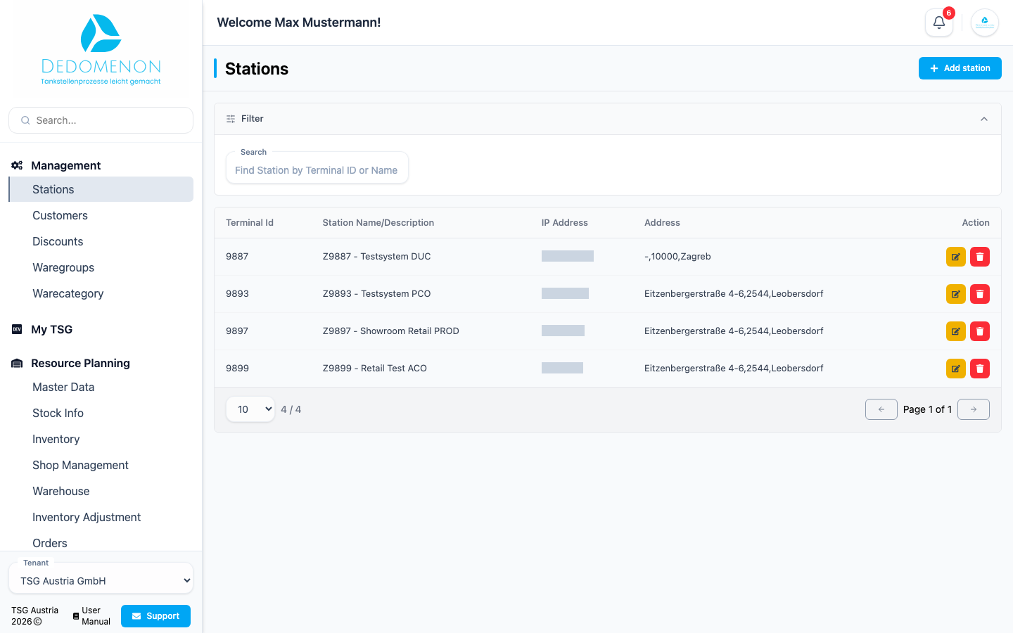Delete station 9887 Testsystem DUC
1013x633 pixels.
tap(980, 257)
